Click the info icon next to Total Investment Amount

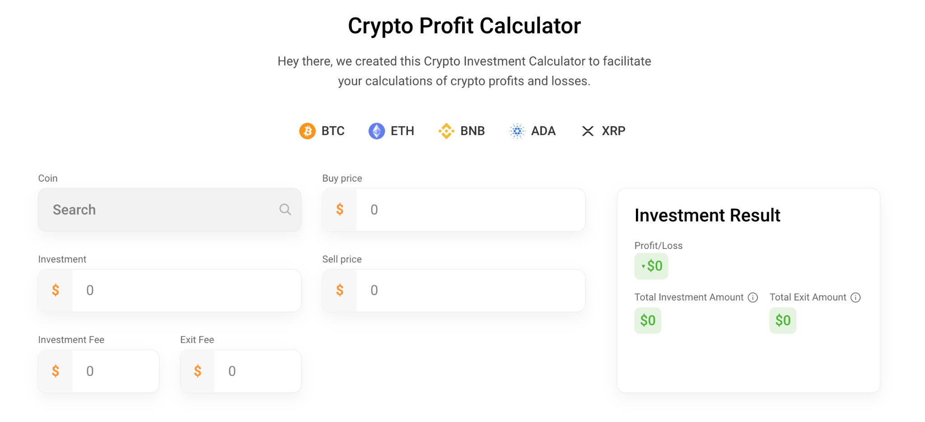[753, 297]
